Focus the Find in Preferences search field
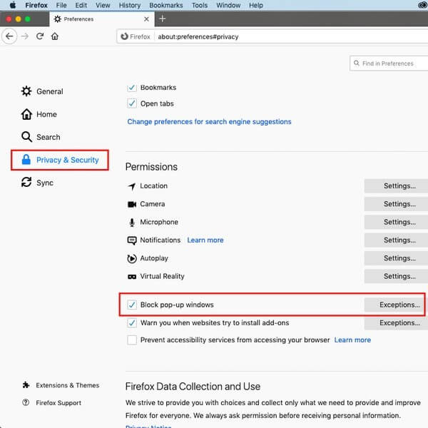Image resolution: width=428 pixels, height=428 pixels. click(x=391, y=63)
